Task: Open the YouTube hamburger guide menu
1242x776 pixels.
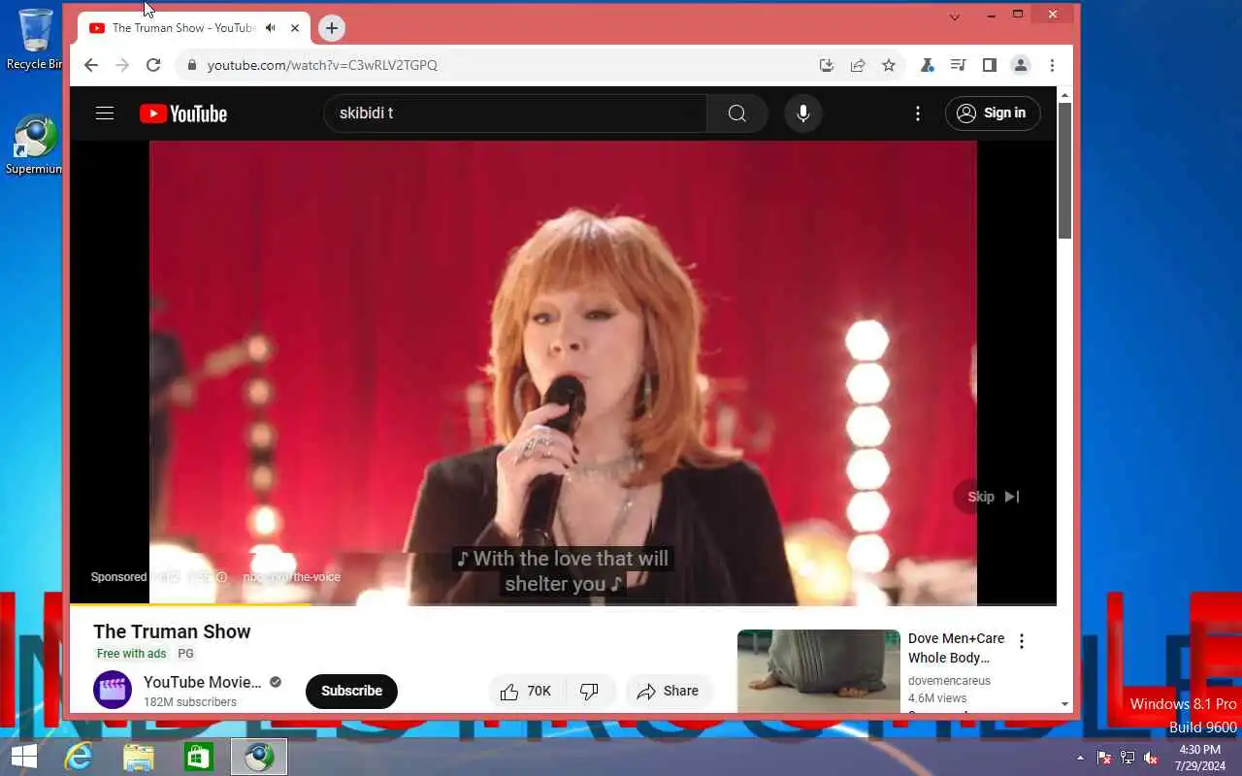Action: (x=105, y=113)
